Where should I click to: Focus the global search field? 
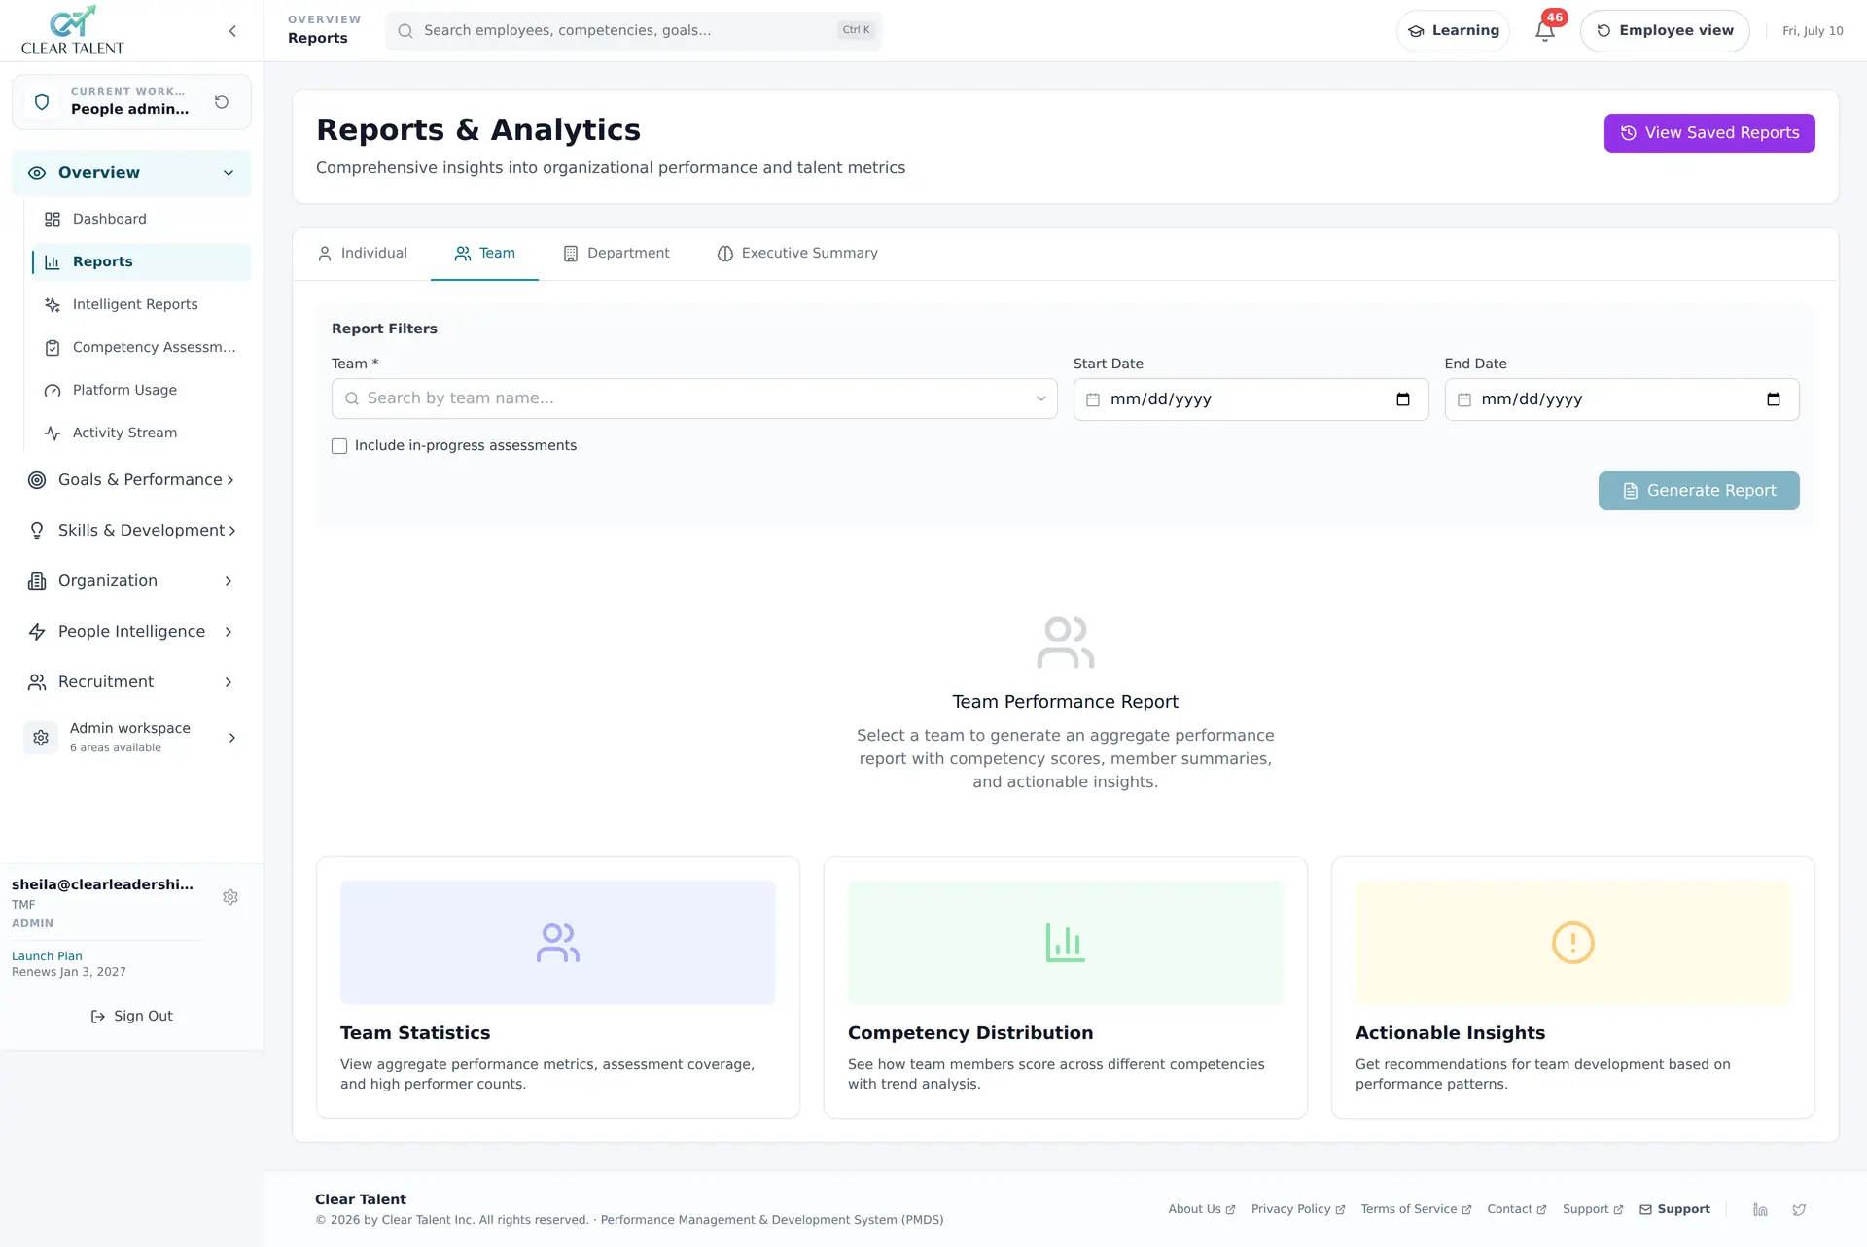click(634, 31)
